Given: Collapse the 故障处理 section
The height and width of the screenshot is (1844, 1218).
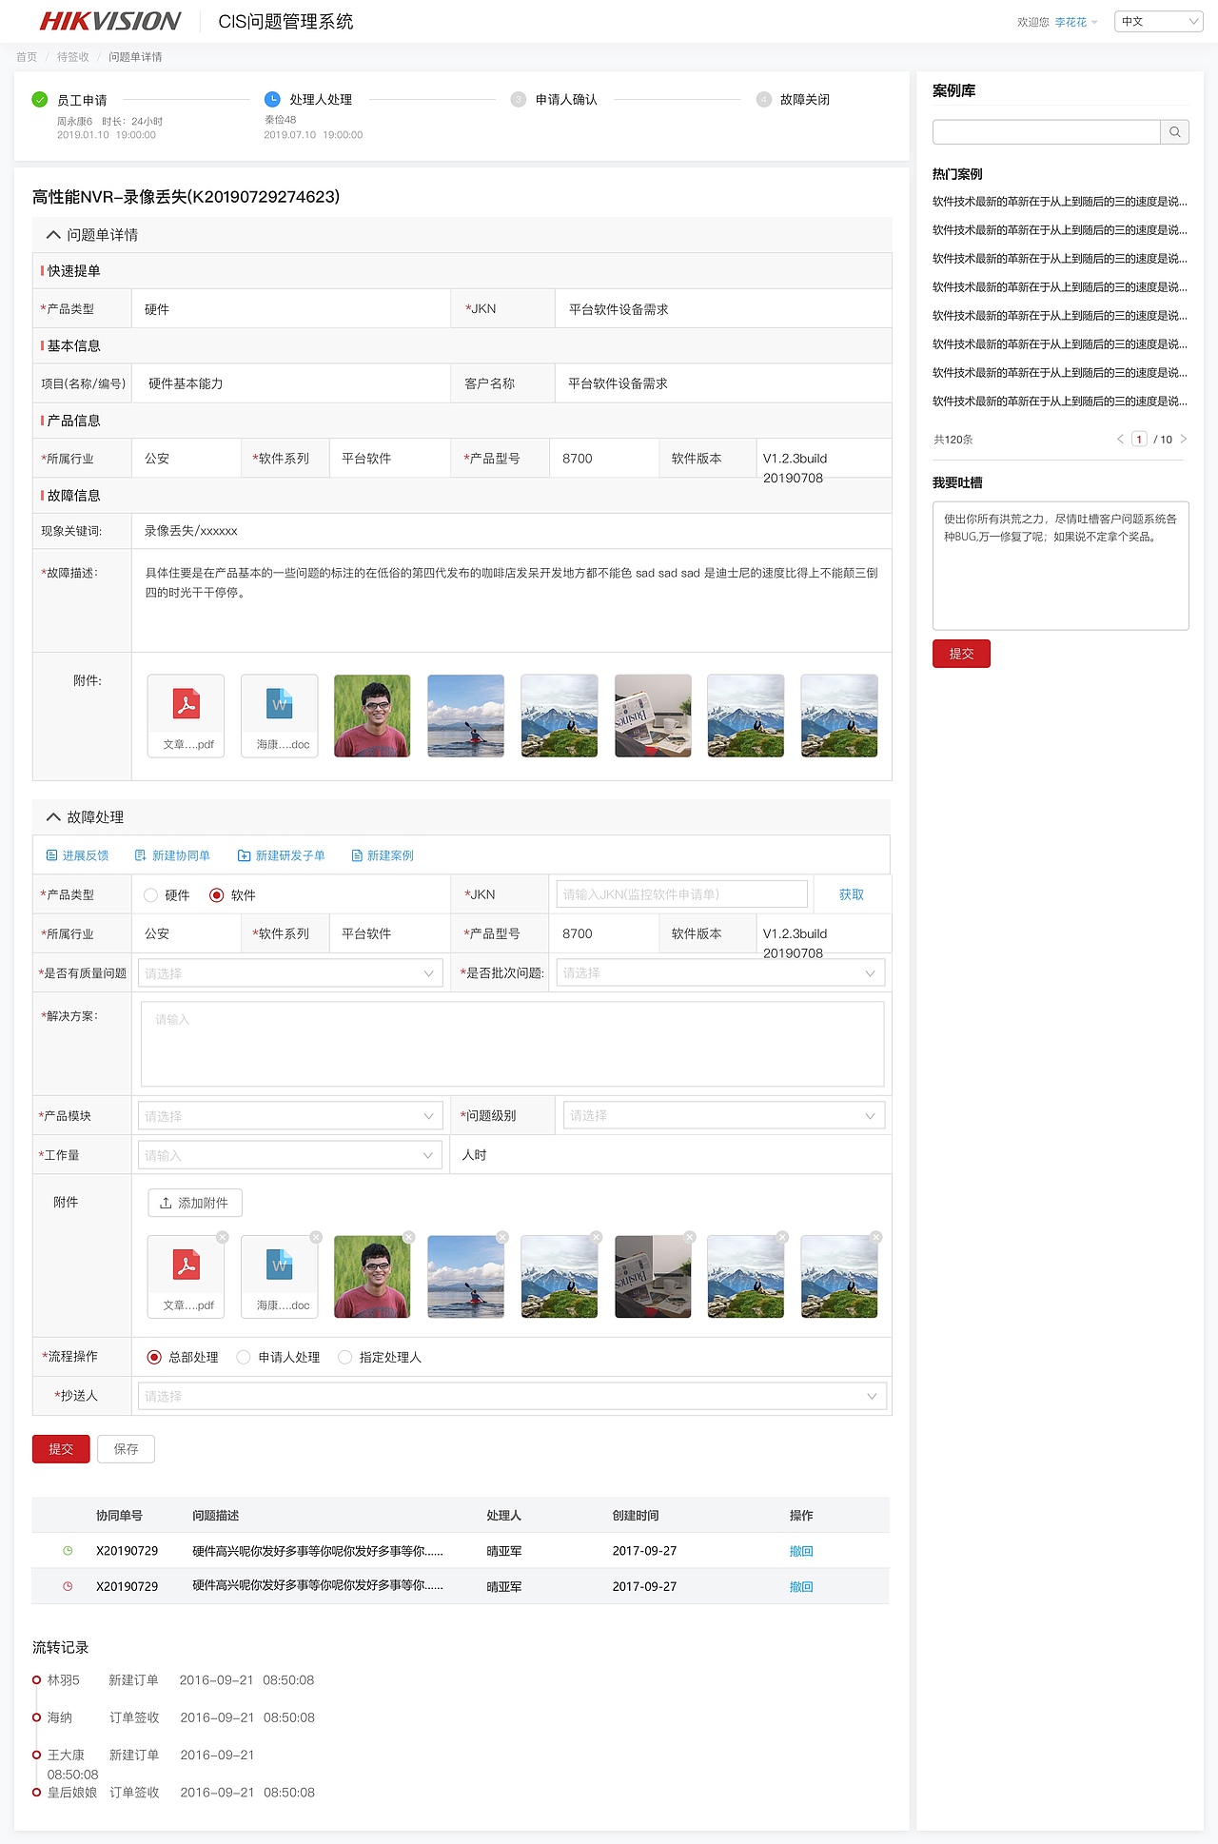Looking at the screenshot, I should (53, 817).
